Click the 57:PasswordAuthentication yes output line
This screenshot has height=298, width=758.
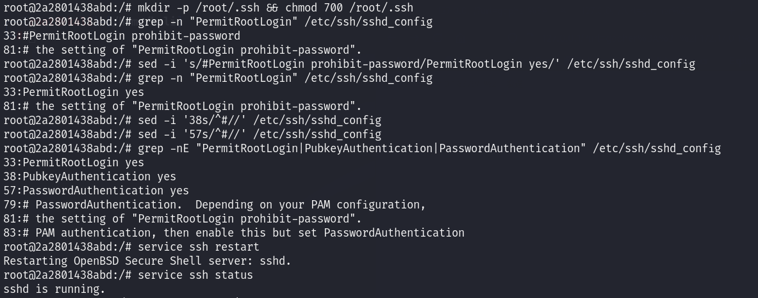pos(96,191)
